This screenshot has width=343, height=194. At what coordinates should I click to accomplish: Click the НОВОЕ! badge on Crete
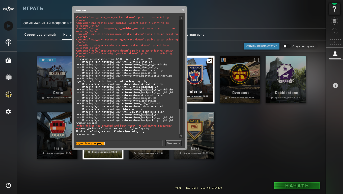coord(47,60)
